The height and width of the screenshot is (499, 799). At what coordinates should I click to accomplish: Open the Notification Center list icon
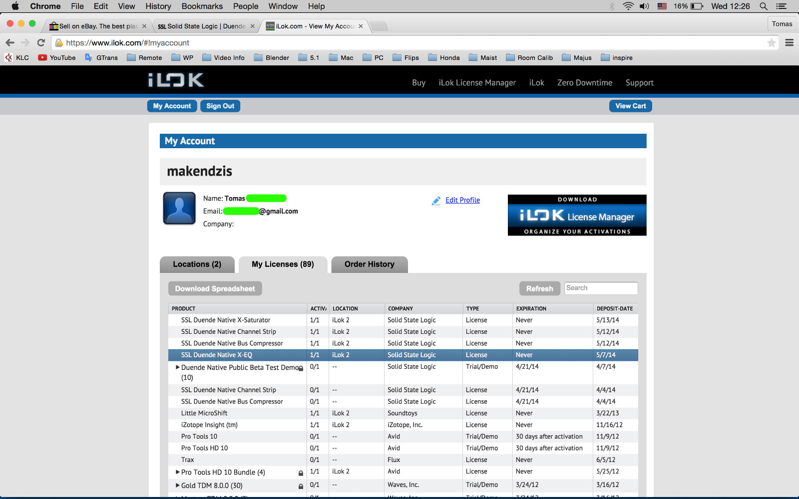[x=782, y=6]
